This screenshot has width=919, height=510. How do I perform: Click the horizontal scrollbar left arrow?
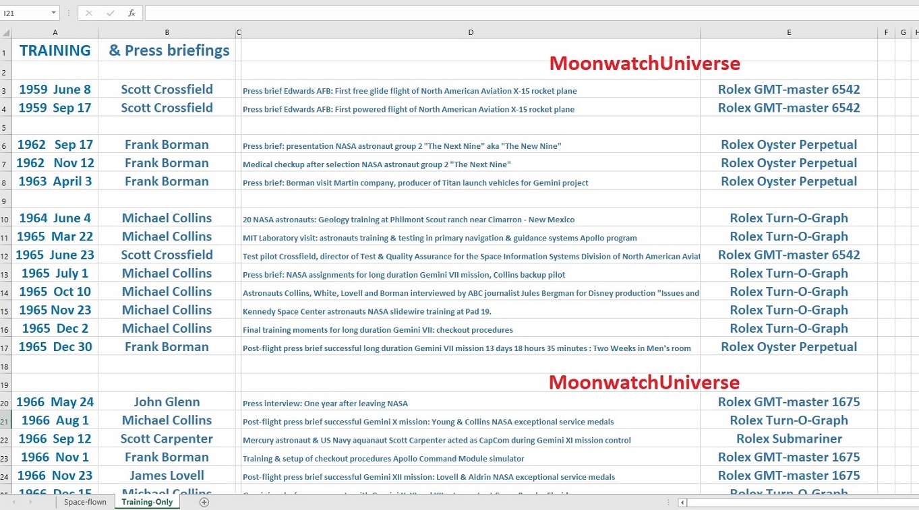[x=682, y=502]
